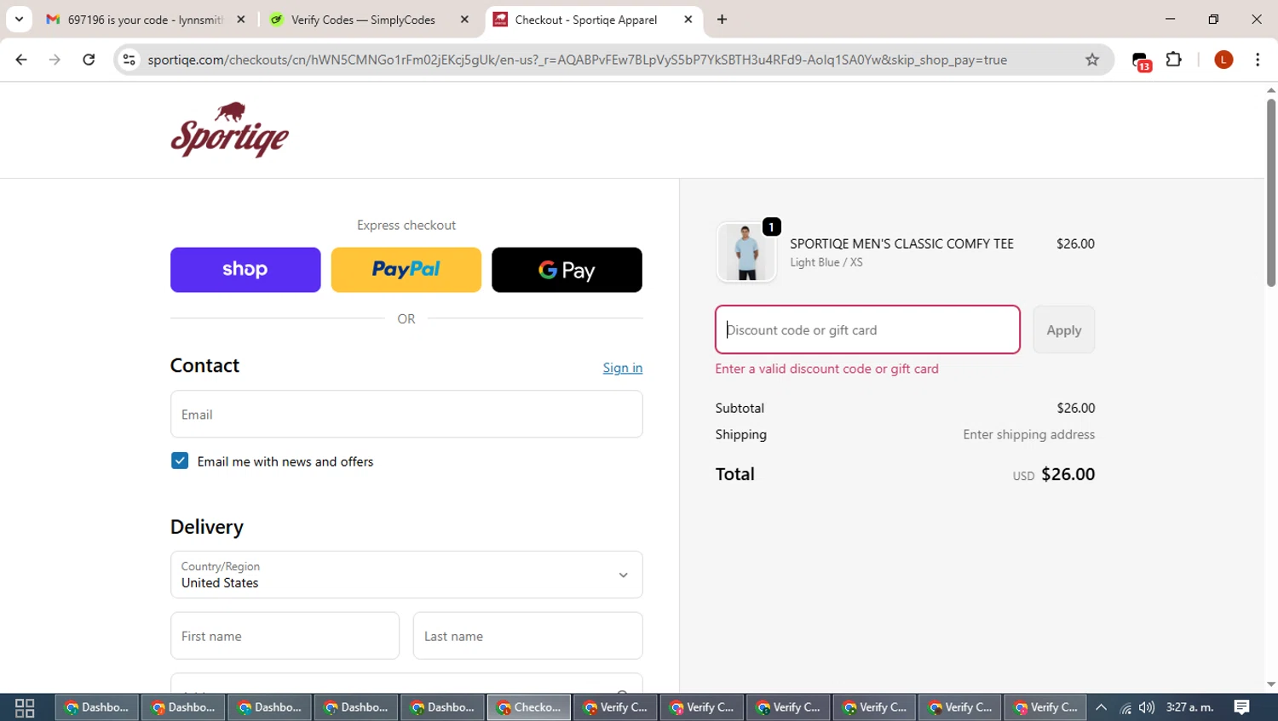The image size is (1278, 721).
Task: Bookmark this page with the star icon
Action: [x=1092, y=60]
